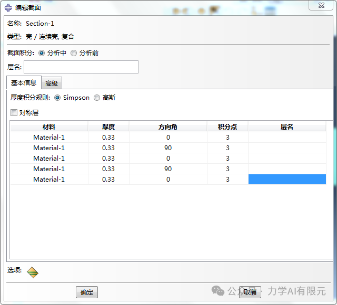Screen dimensions: 337x305
Task: Click orientation angle 0 in third row
Action: pyautogui.click(x=168, y=159)
